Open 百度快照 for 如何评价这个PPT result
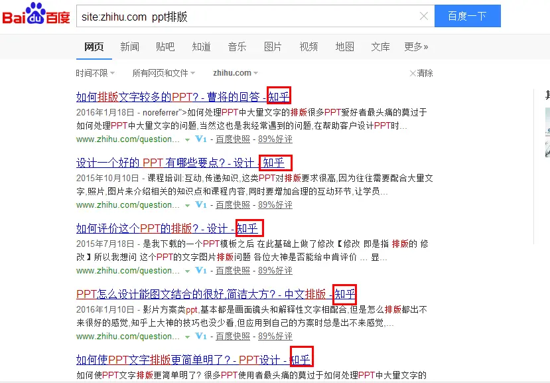 coord(233,270)
